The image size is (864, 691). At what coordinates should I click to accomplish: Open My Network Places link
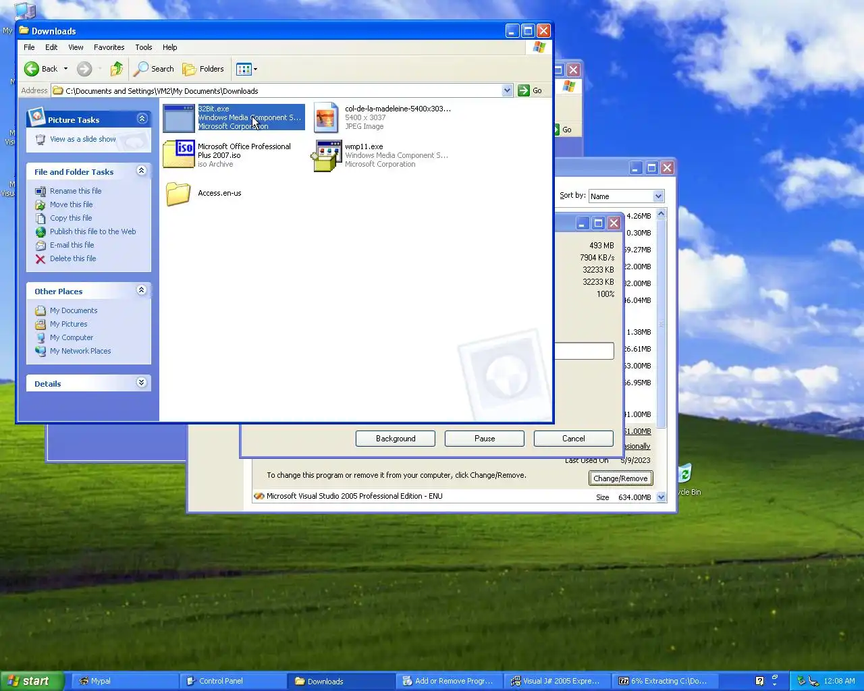pos(80,351)
